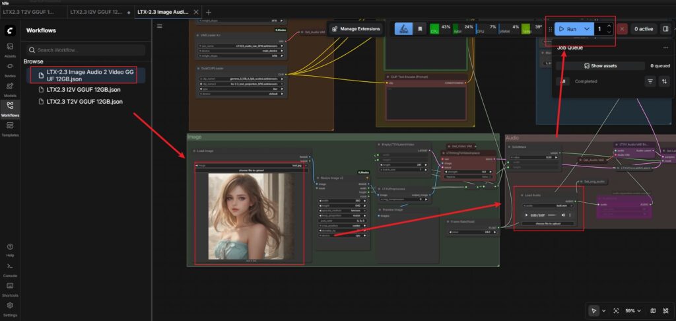
Task: Toggle link visibility icon in bottom toolbar
Action: point(666,310)
